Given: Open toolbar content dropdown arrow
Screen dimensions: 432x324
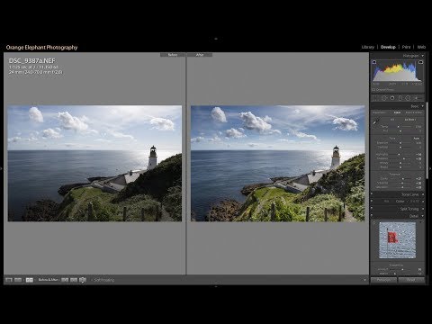Looking at the screenshot, I should [x=364, y=280].
